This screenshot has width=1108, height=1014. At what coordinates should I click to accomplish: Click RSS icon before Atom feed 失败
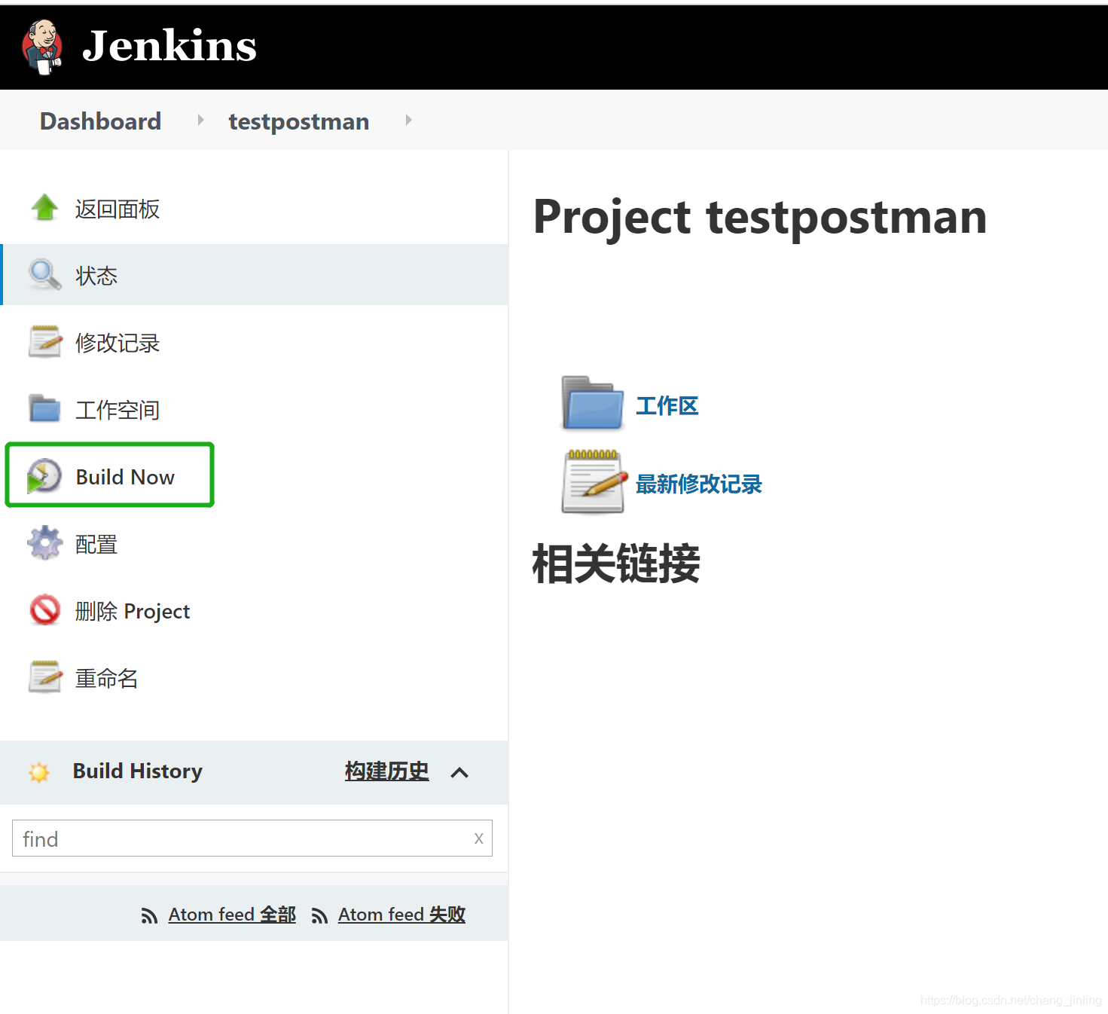(x=319, y=916)
